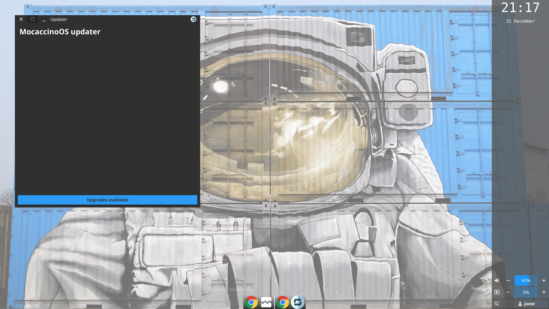Lower brightness with the minus beside 0%
549x309 pixels.
point(508,292)
